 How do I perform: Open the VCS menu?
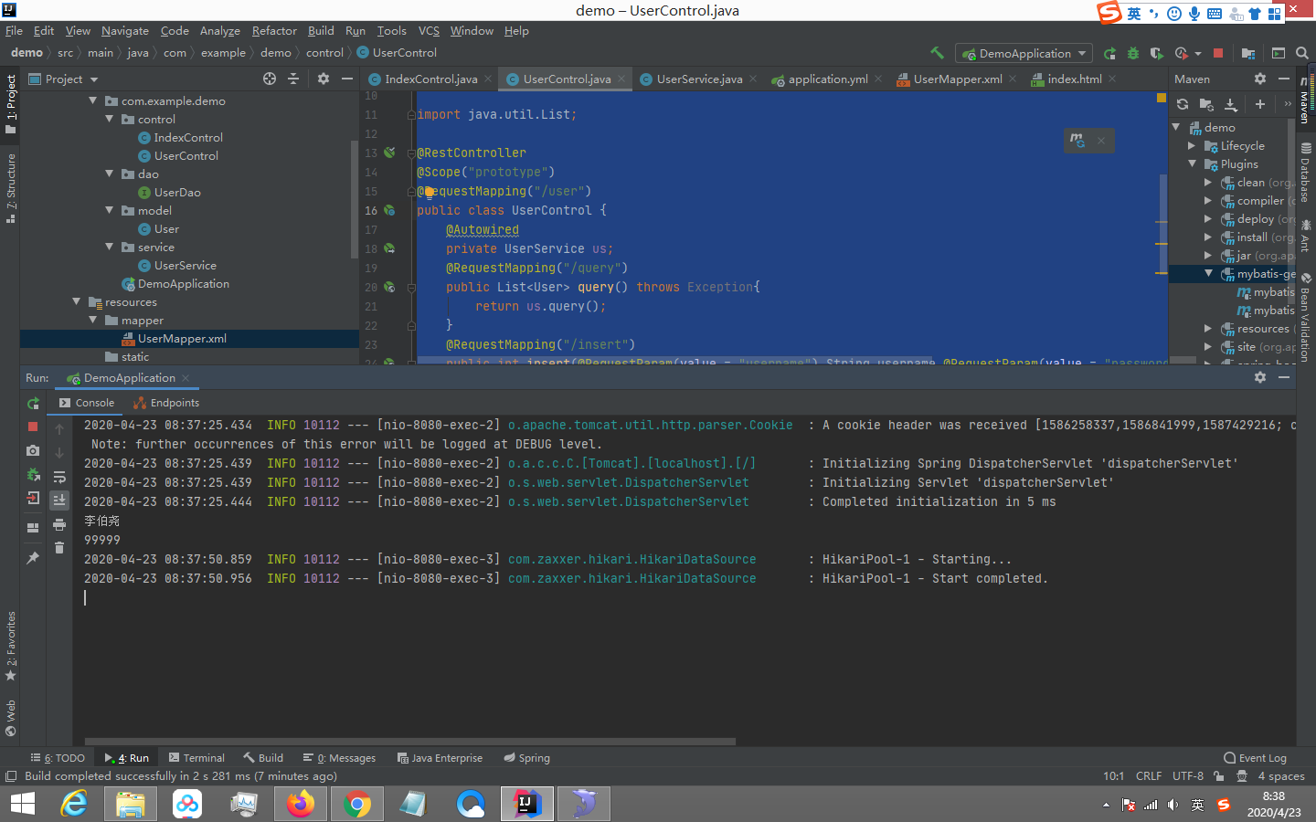pos(429,30)
